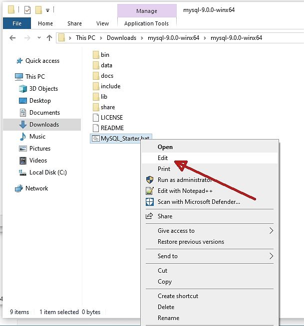This screenshot has height=326, width=304.
Task: Click the folder icon in the address bar
Action: tap(61, 38)
